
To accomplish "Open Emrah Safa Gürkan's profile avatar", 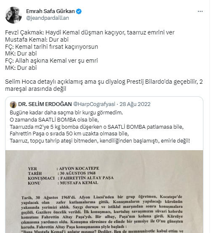I will (13, 15).
